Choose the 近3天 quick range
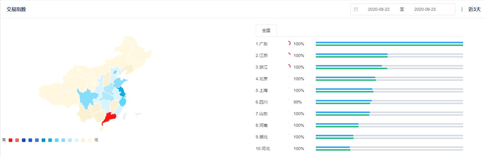Screen dimensions: 485x156 coord(474,9)
